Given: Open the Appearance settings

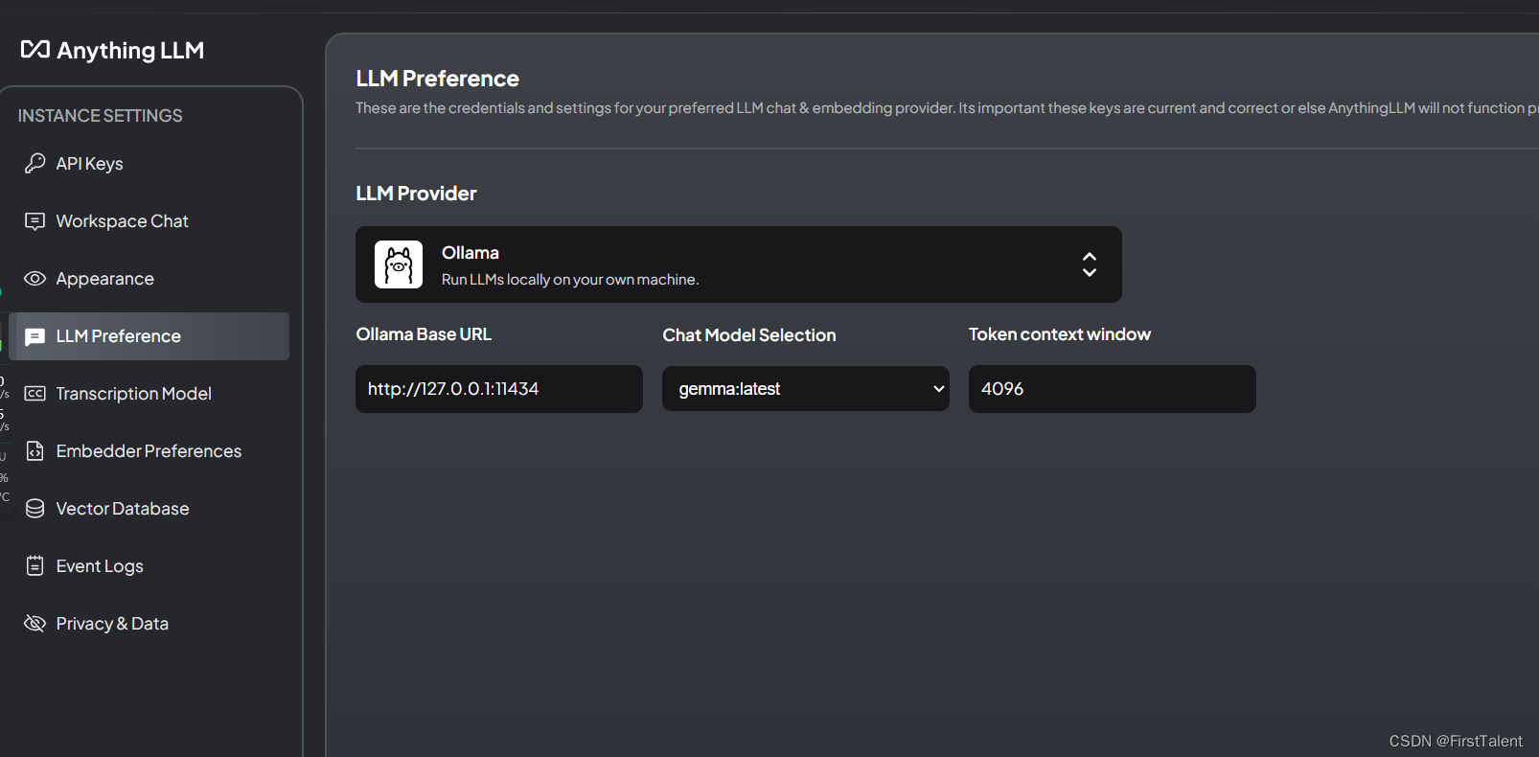Looking at the screenshot, I should pos(149,279).
